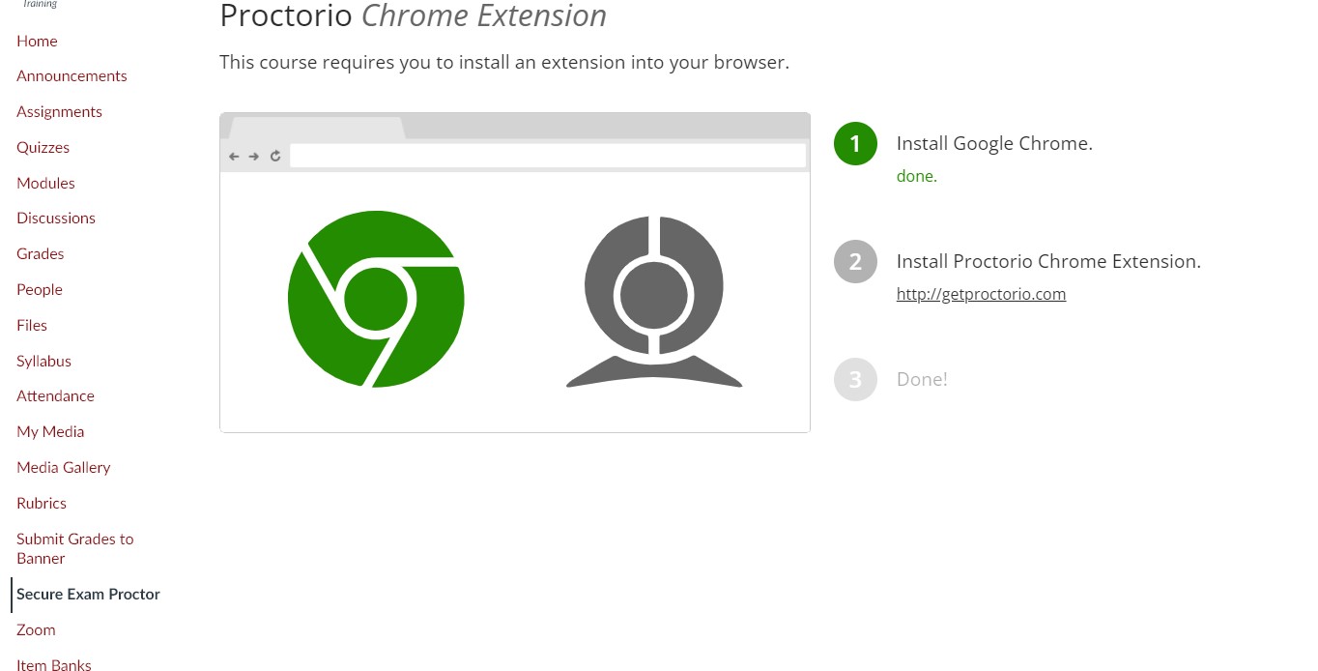
Task: View the Media Gallery
Action: [63, 467]
